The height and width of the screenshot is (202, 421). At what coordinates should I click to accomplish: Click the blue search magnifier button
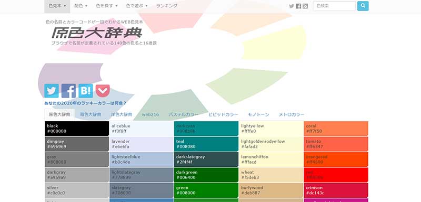(363, 6)
